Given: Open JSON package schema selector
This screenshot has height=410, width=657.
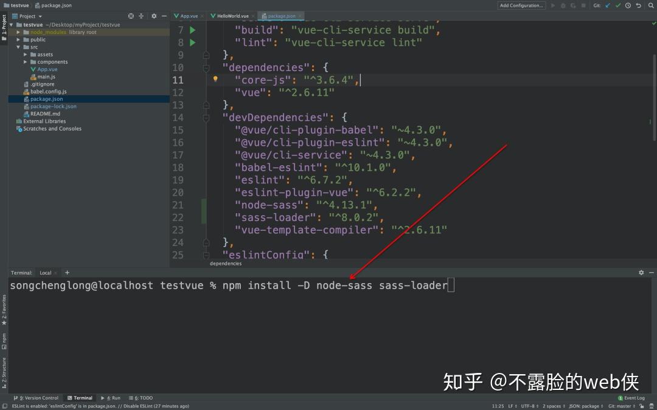Looking at the screenshot, I should 586,406.
